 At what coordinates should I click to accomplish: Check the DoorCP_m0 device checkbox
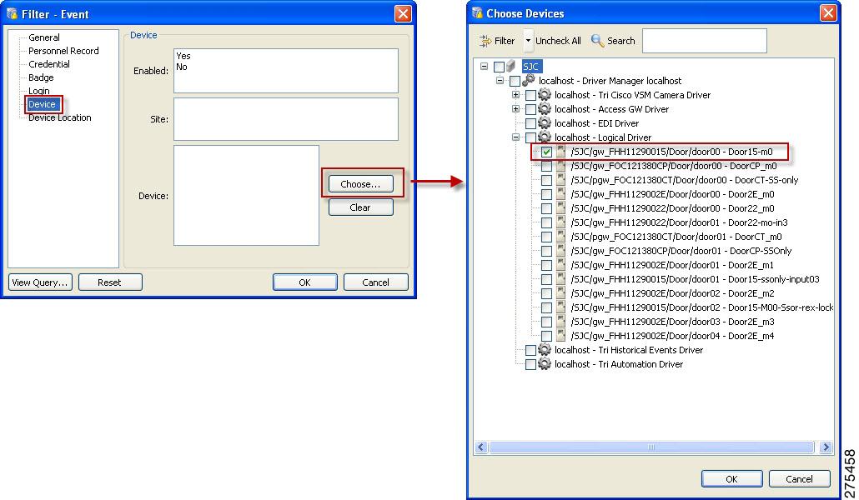click(x=546, y=166)
